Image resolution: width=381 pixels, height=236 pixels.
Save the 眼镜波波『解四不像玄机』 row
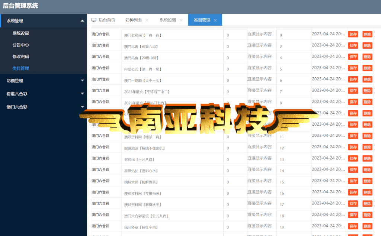[x=353, y=147]
